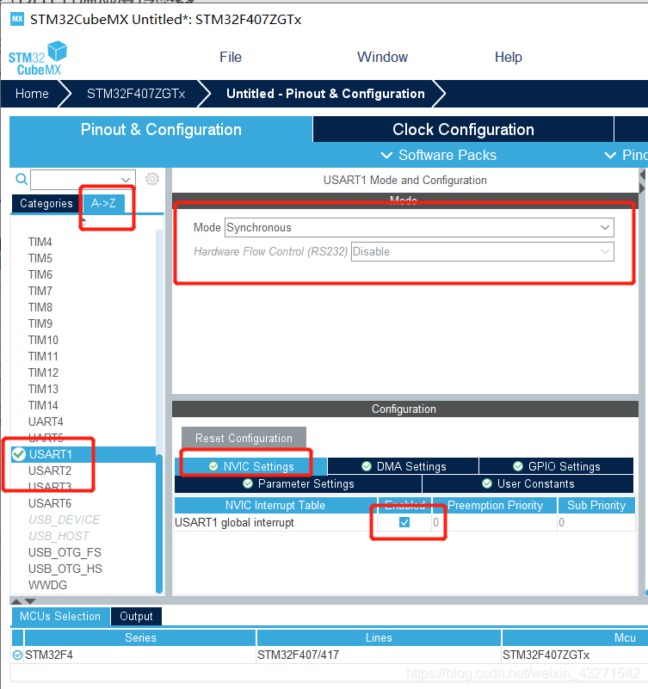Select TIM10 in peripheral list
Image resolution: width=648 pixels, height=689 pixels.
43,340
